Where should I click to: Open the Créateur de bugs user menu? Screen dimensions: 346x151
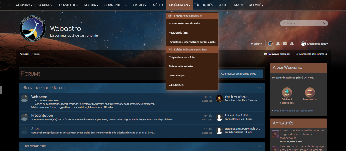coord(317,44)
